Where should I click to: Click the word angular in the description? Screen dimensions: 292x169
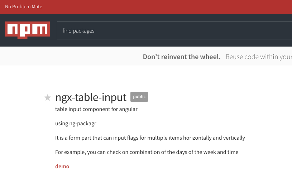(128, 109)
